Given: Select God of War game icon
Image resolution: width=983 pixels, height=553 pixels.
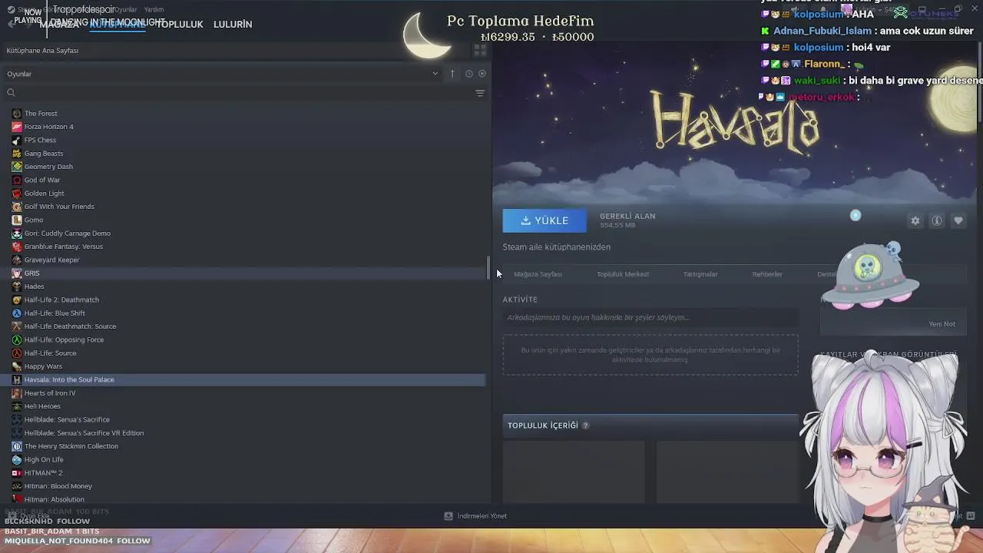Looking at the screenshot, I should tap(16, 180).
